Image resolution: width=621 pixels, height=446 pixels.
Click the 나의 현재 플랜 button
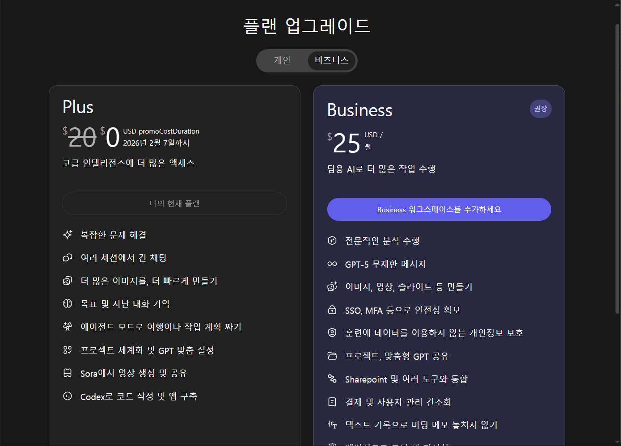point(174,203)
